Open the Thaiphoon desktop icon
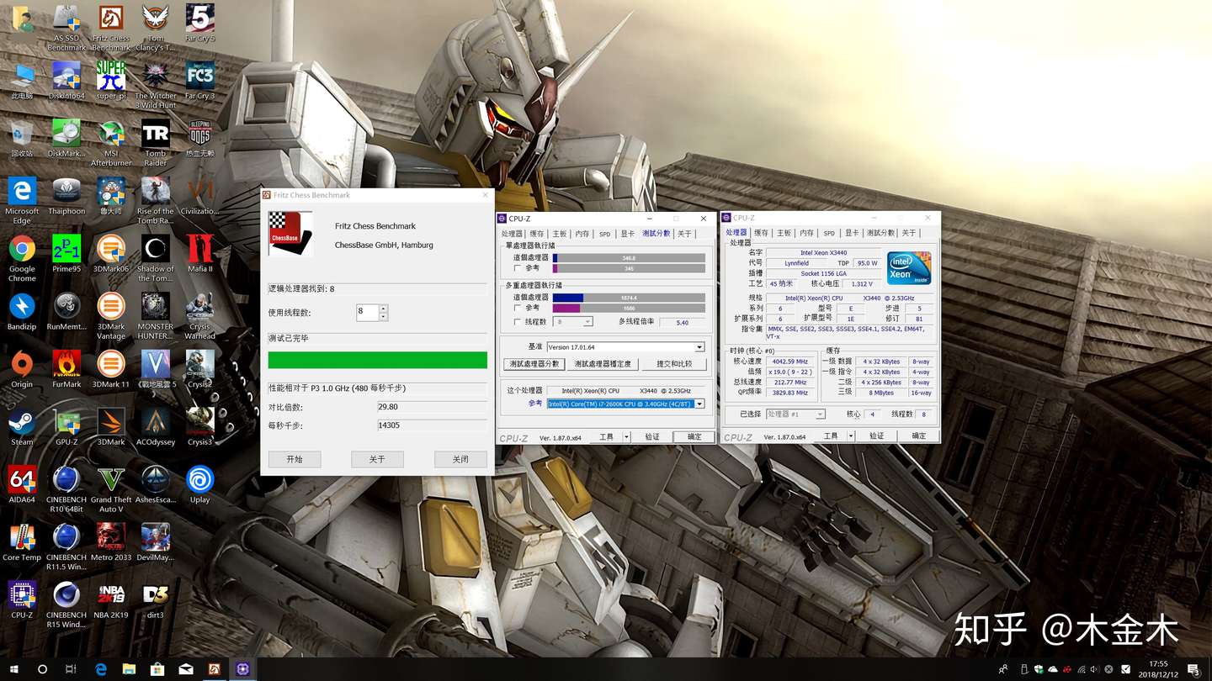 (66, 197)
